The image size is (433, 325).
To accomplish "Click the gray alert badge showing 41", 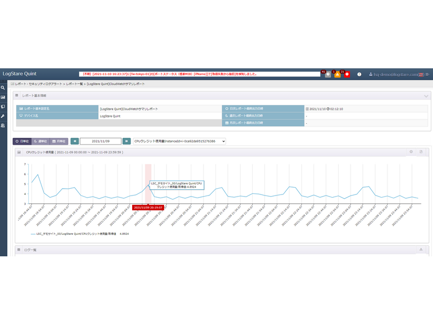I will 328,74.
